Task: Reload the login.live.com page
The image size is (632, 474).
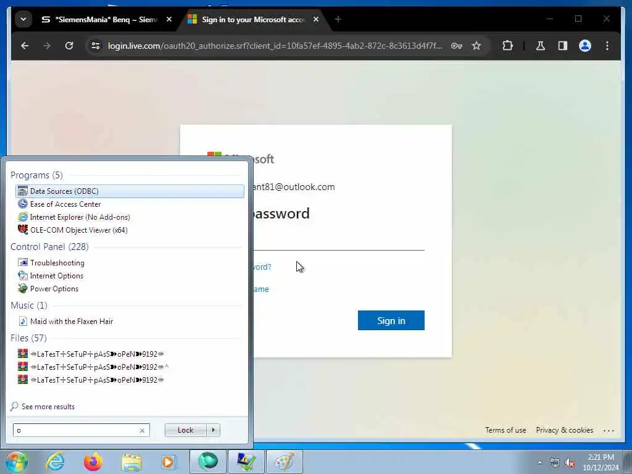Action: pyautogui.click(x=69, y=46)
